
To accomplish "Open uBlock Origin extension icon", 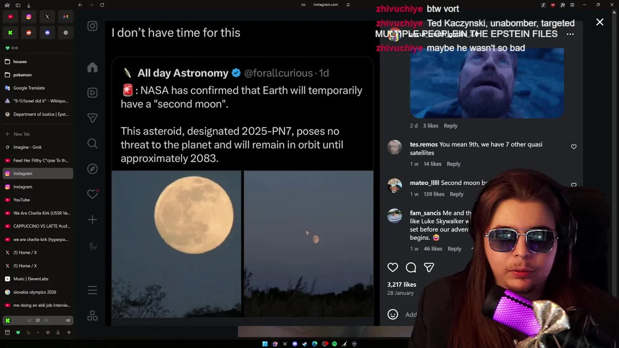I will coord(553,5).
